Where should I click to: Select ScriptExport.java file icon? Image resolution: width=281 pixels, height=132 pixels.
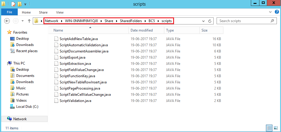tap(56, 57)
